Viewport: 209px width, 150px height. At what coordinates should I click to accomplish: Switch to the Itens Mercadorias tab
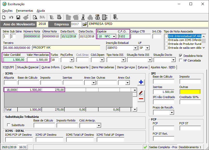pyautogui.click(x=103, y=67)
